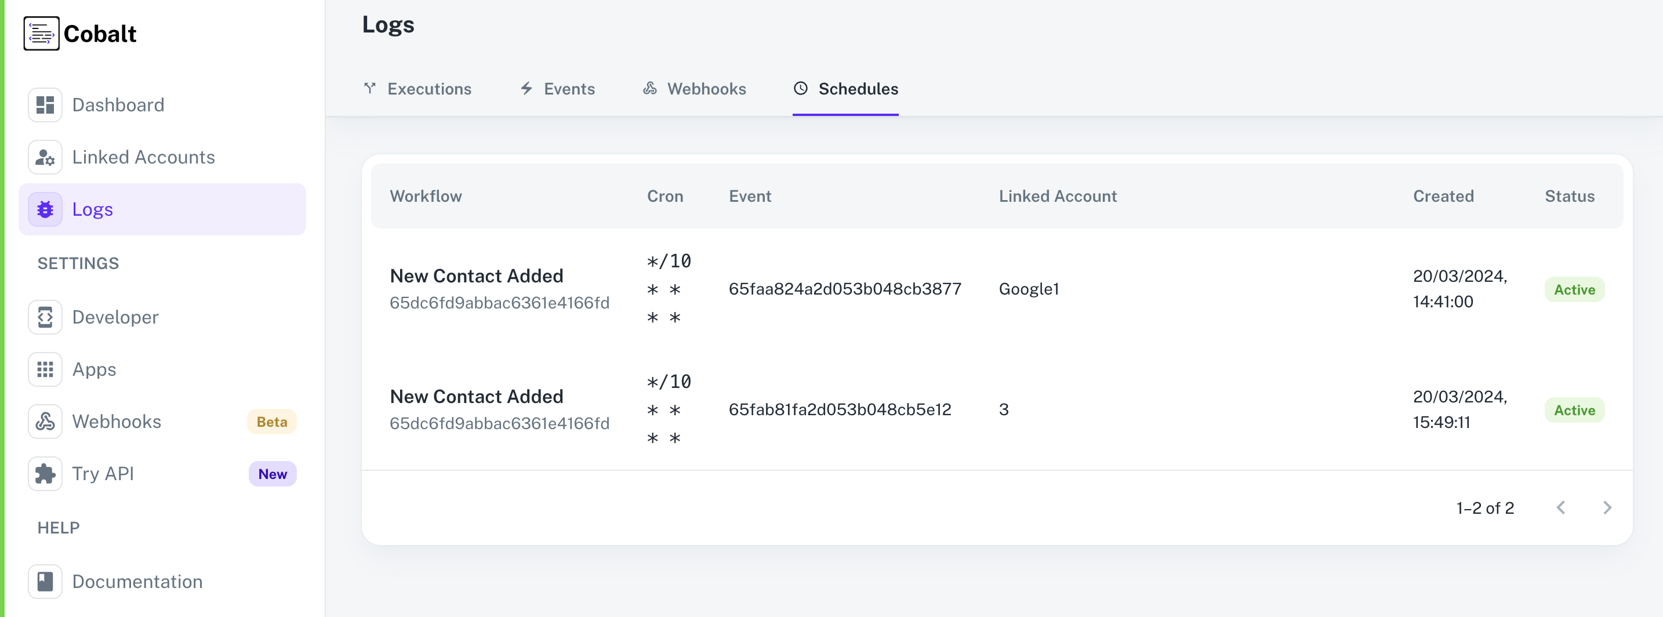Open Linked Accounts via its sidebar icon

(x=45, y=157)
